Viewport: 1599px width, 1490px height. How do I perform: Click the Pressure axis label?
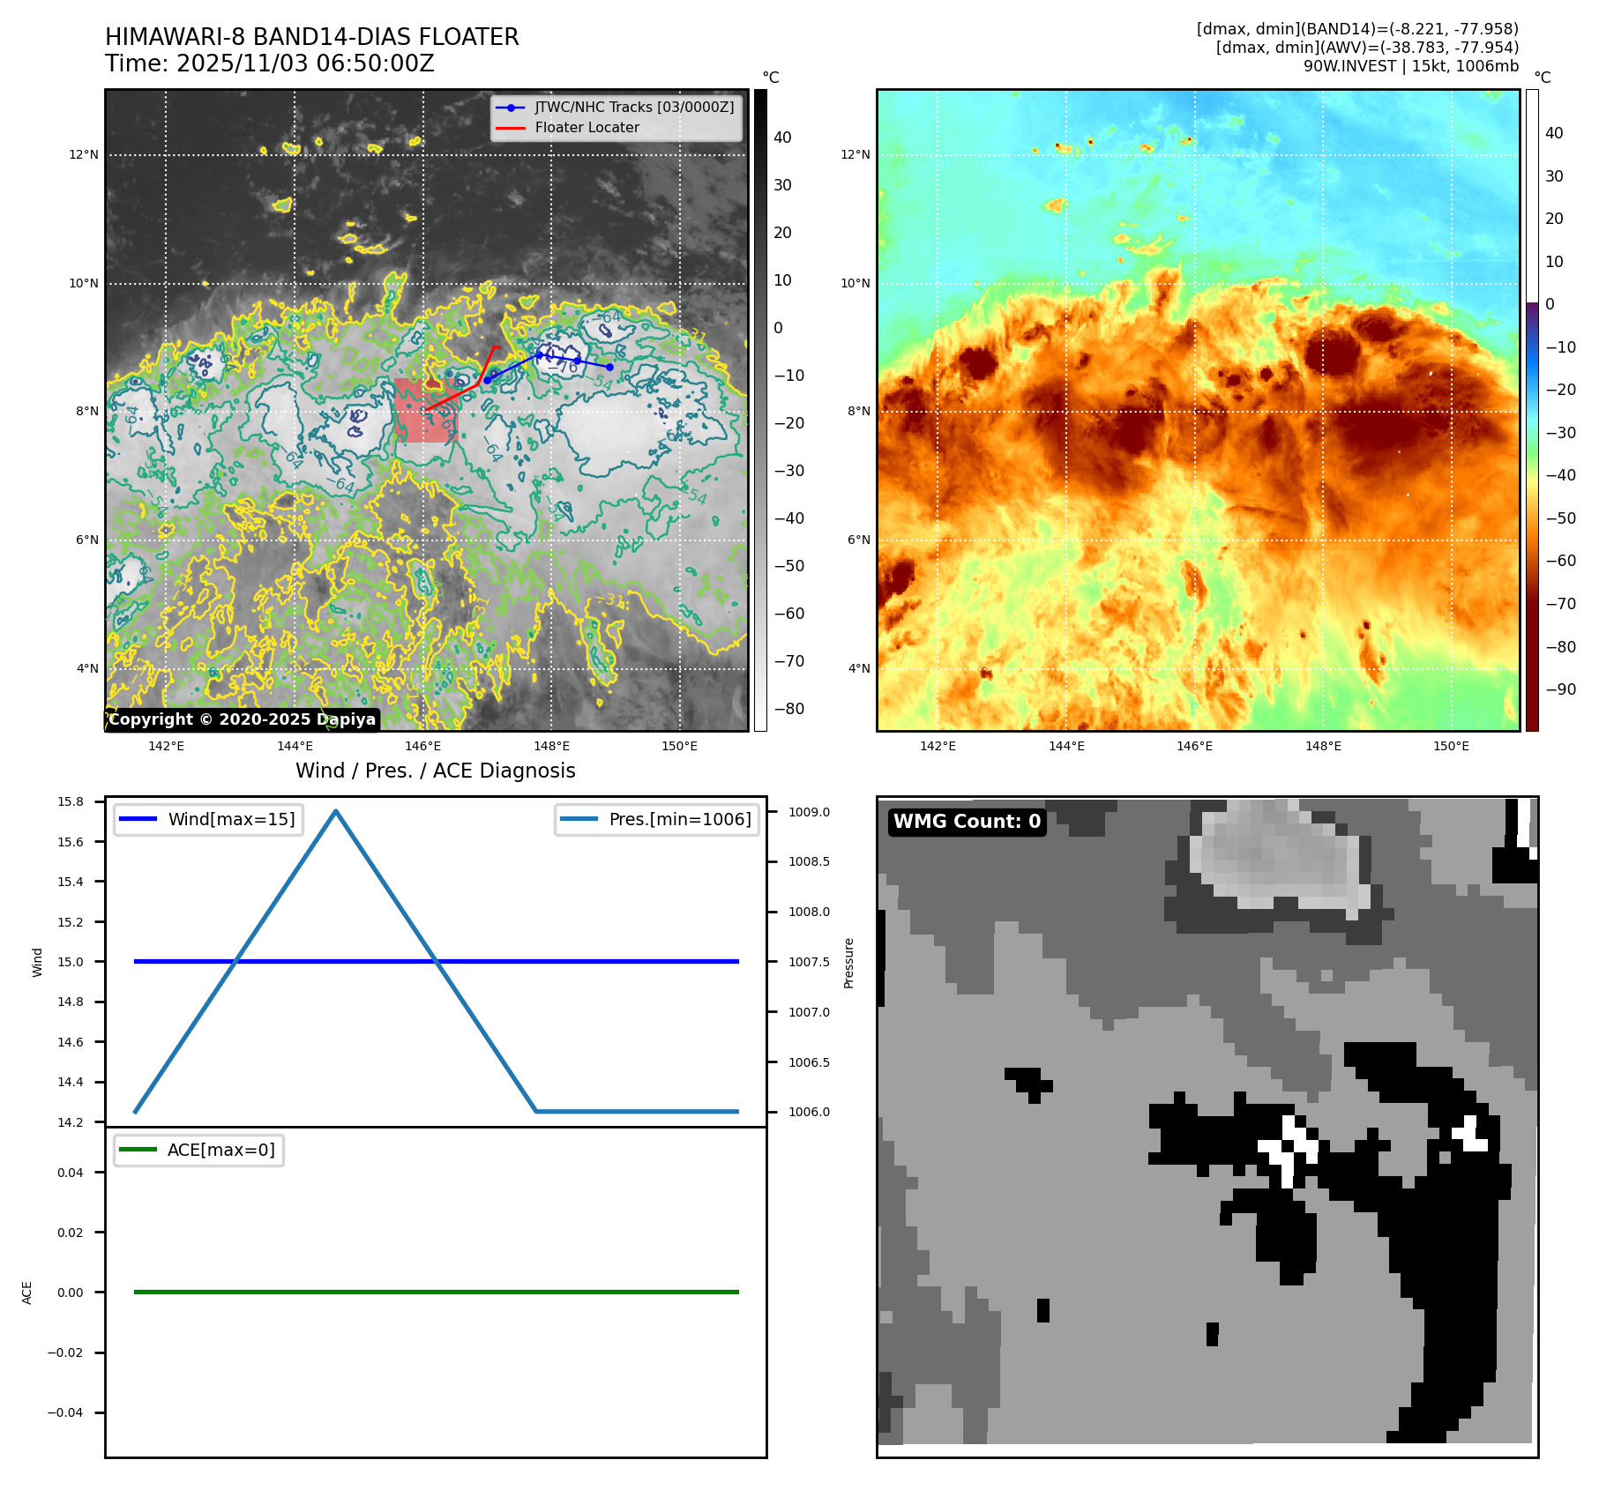848,963
